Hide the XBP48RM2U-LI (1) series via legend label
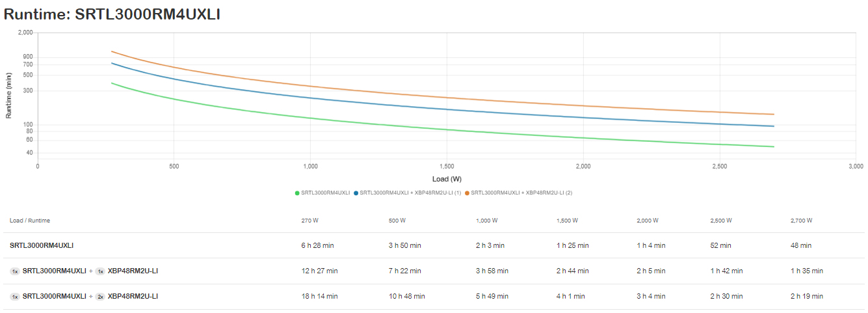 tap(410, 193)
